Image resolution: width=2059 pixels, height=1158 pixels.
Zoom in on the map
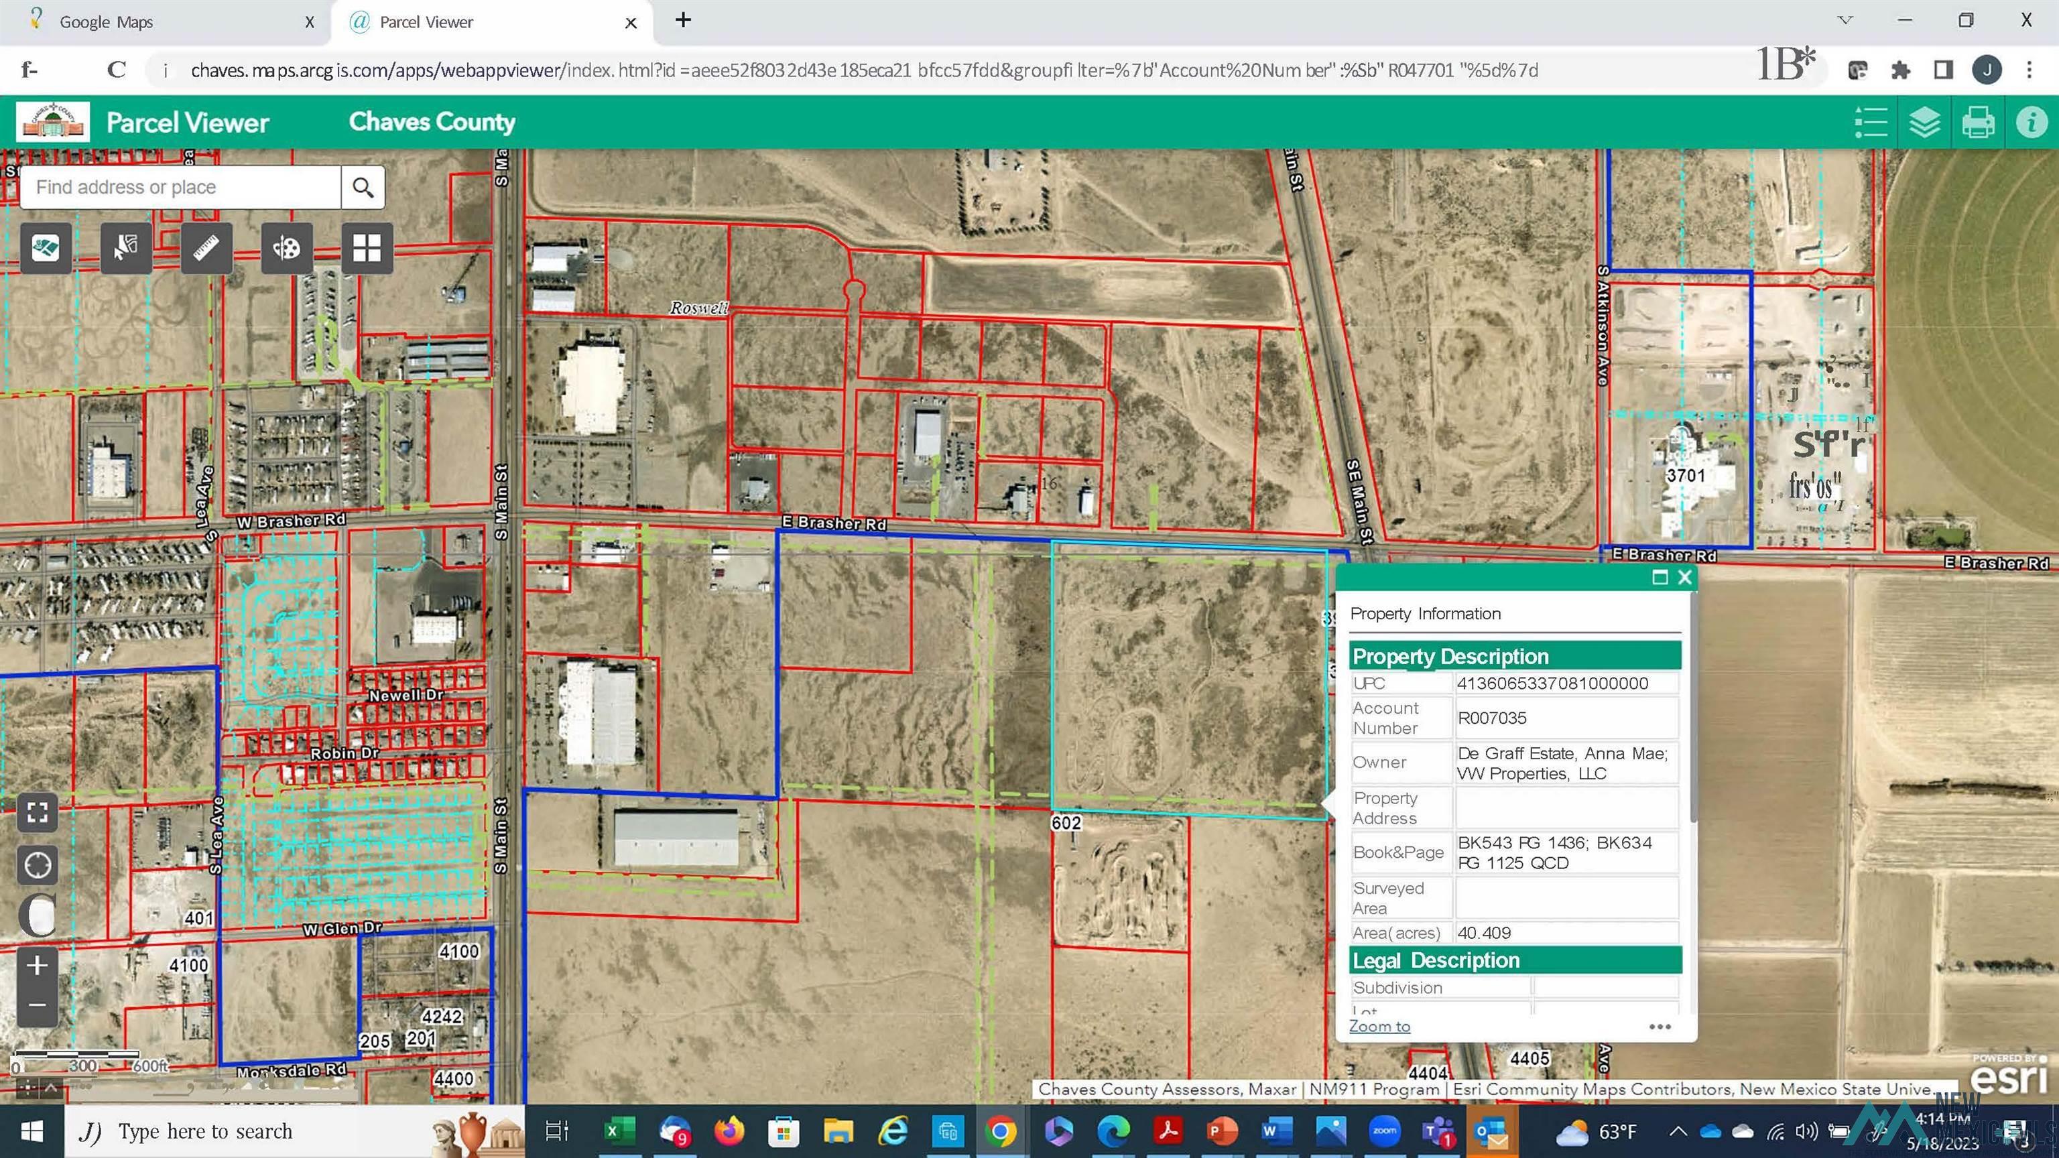pyautogui.click(x=37, y=966)
